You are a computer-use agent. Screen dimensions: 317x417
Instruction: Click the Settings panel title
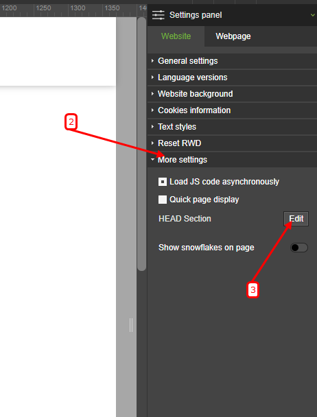coord(196,15)
